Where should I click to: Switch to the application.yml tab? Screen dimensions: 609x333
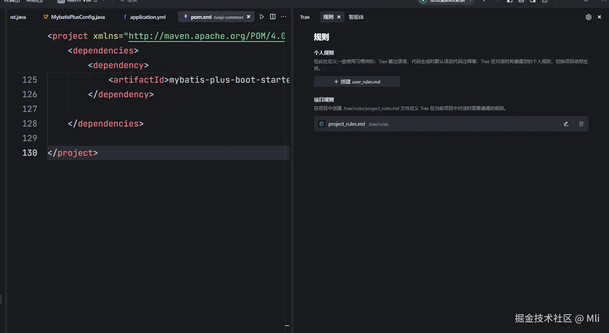tap(145, 17)
